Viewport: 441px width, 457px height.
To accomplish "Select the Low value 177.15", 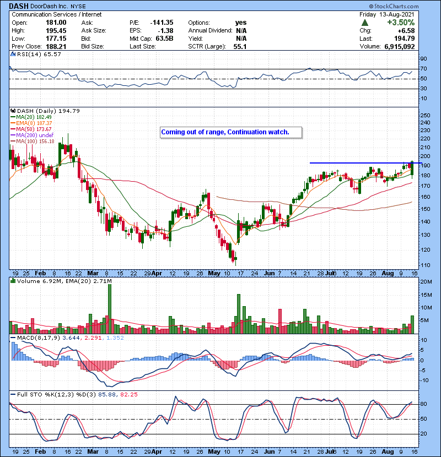I will [56, 39].
